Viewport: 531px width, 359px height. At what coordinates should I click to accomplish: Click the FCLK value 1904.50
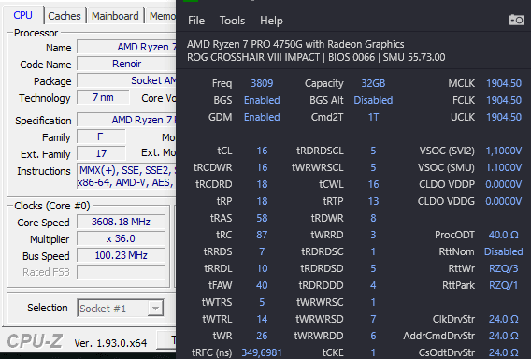tap(504, 100)
